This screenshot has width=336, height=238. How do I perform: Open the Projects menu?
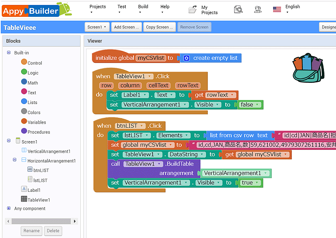(x=97, y=9)
